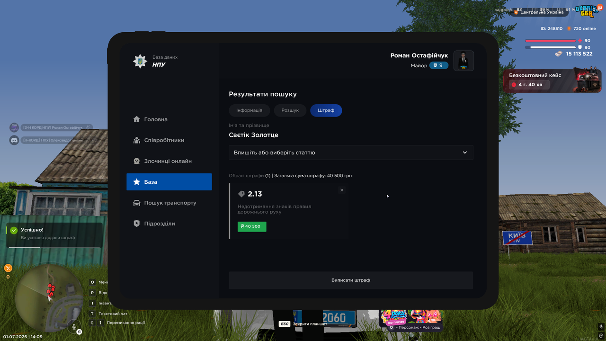
Task: Click the Майор rank label
Action: coord(419,65)
